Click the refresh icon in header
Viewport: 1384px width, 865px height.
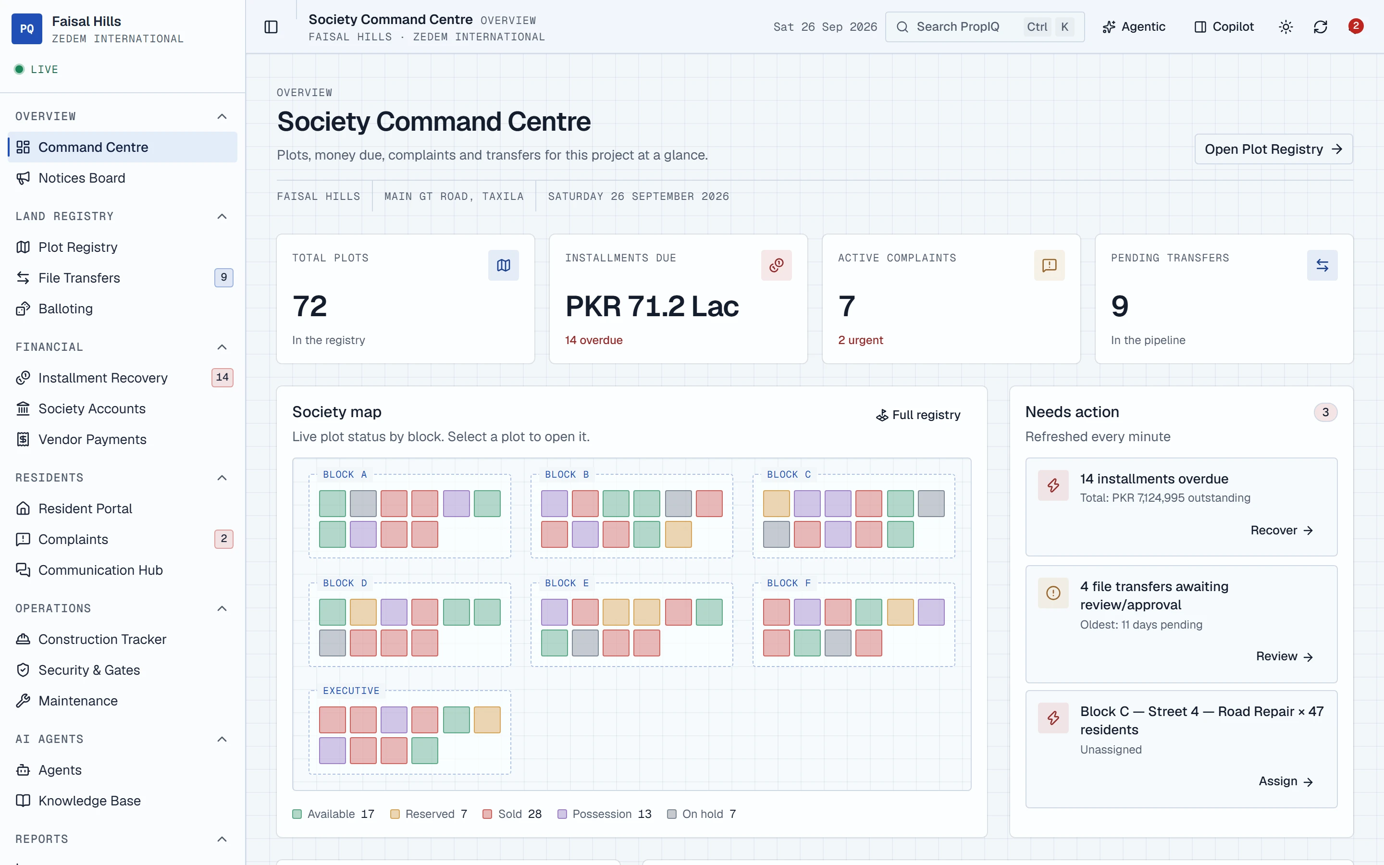point(1321,27)
